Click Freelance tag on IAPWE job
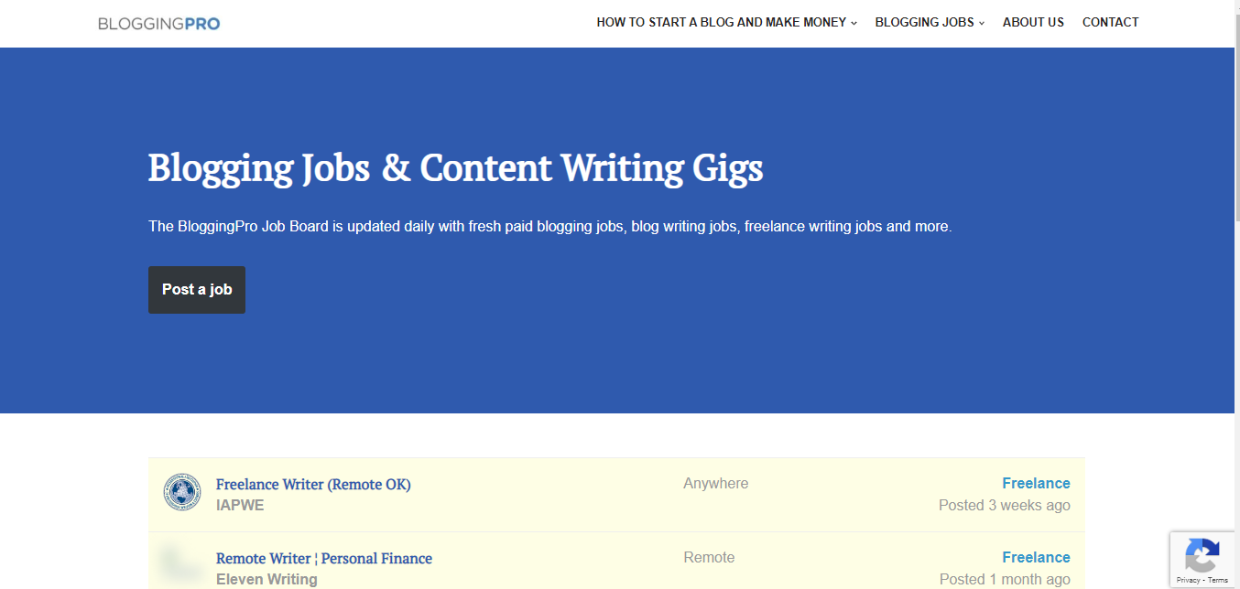The height and width of the screenshot is (589, 1240). tap(1036, 484)
